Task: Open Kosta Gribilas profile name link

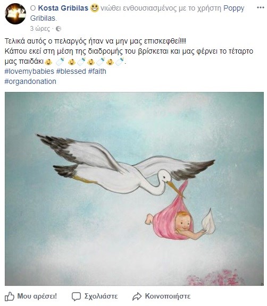Action: 63,8
